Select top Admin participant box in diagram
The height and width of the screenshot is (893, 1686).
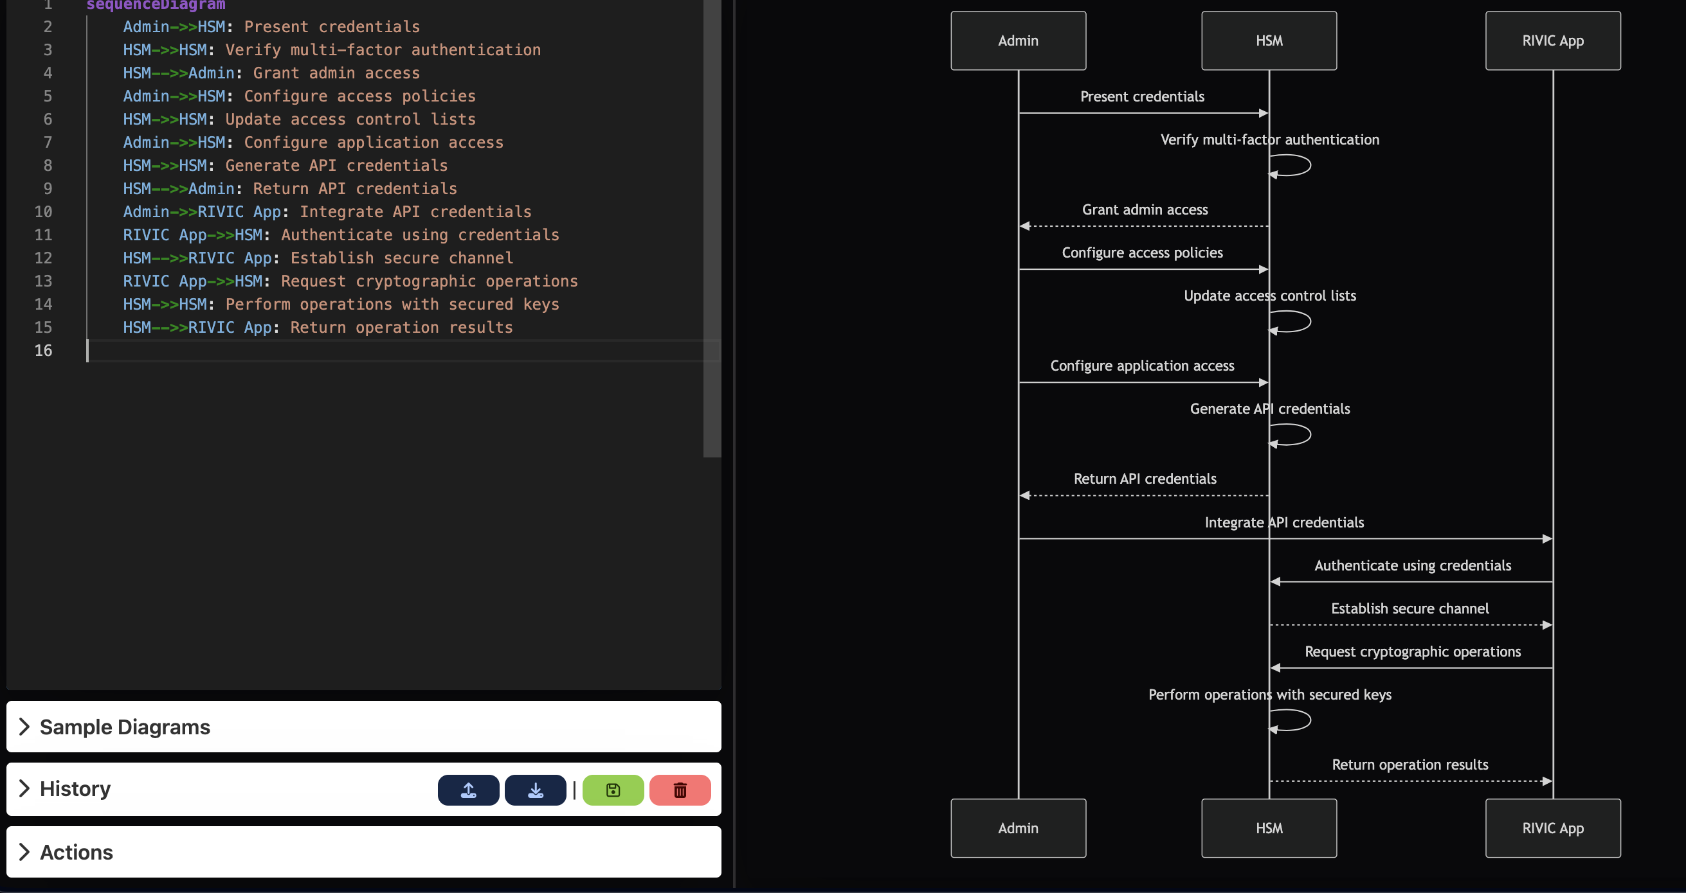tap(1018, 40)
